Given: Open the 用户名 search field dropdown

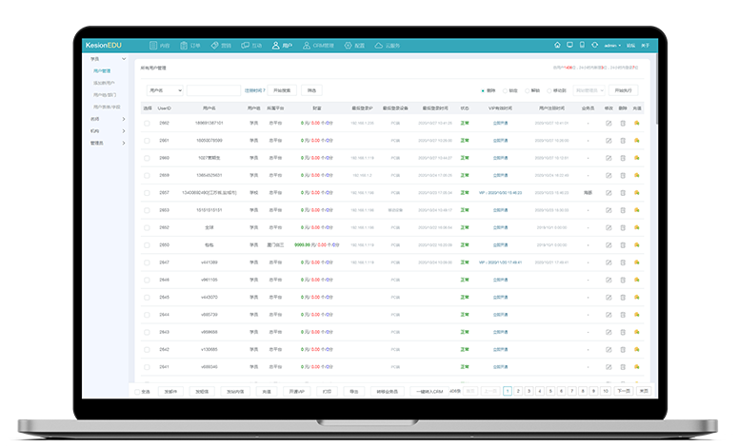Looking at the screenshot, I should click(x=164, y=90).
